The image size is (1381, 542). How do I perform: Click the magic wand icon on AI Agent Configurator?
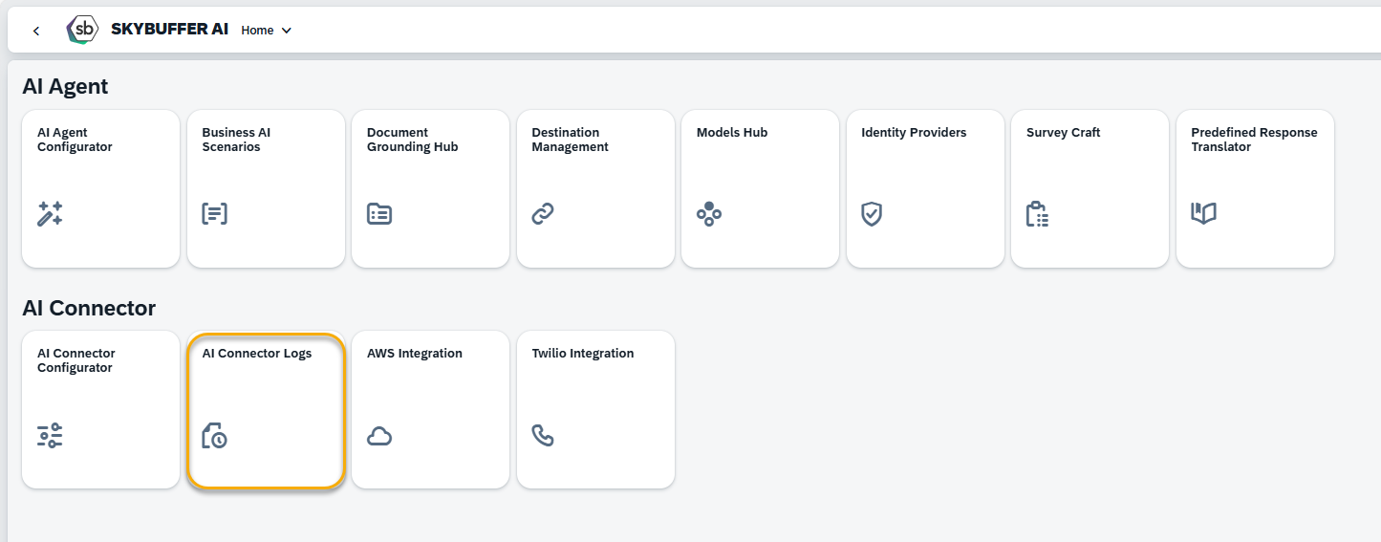coord(50,214)
